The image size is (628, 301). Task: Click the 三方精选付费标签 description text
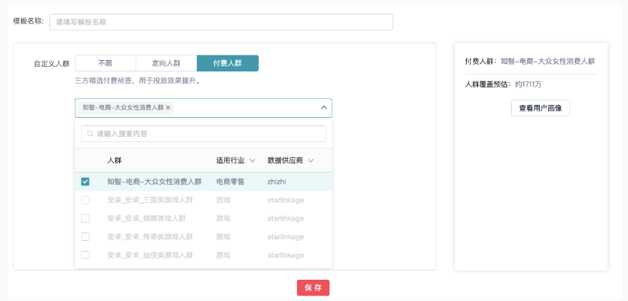click(137, 81)
